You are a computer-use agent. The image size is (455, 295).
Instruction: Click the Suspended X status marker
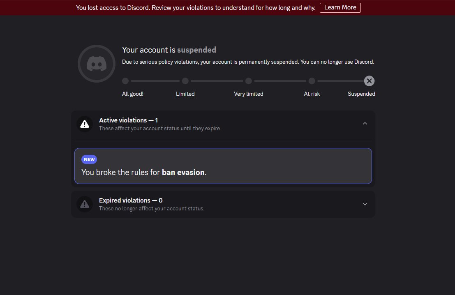369,81
